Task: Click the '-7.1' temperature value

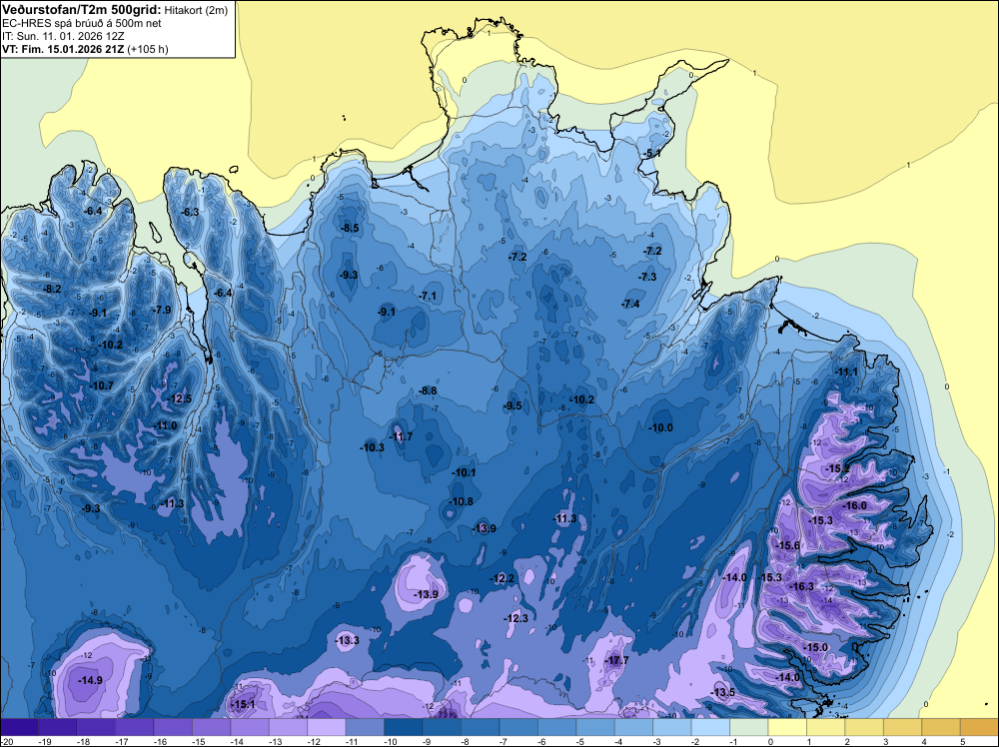Action: [x=429, y=297]
